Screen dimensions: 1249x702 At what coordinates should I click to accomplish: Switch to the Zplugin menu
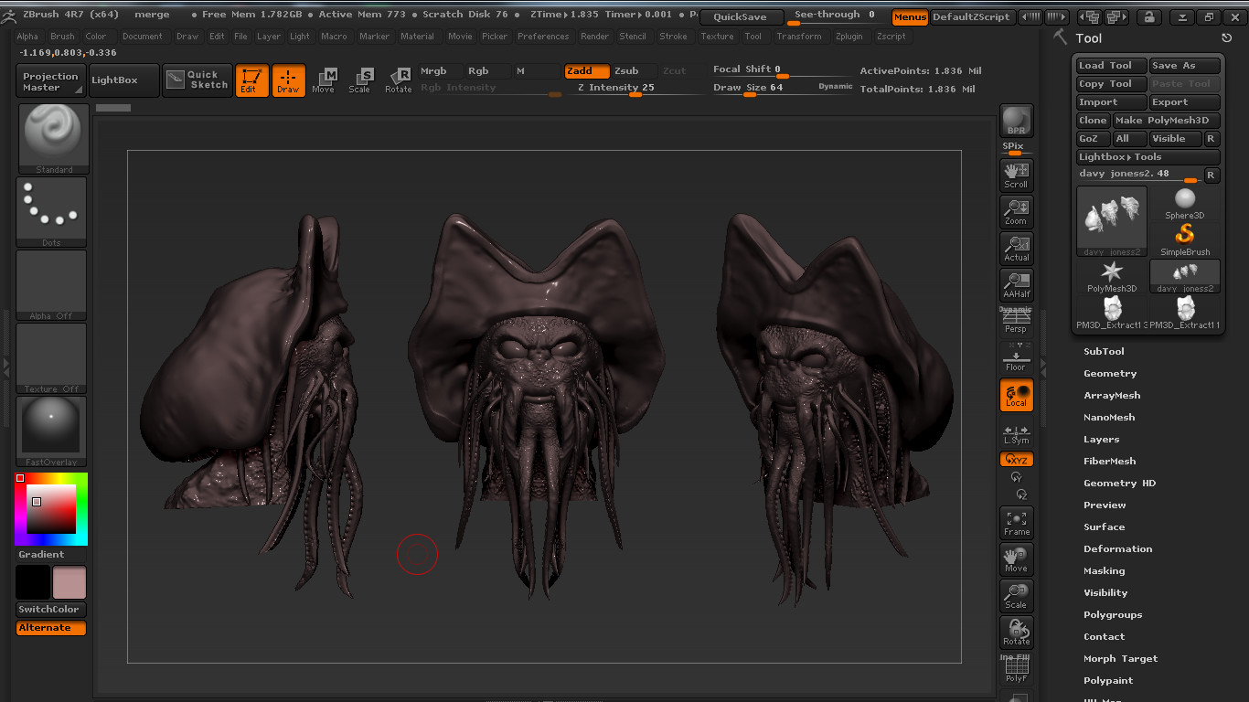click(849, 37)
